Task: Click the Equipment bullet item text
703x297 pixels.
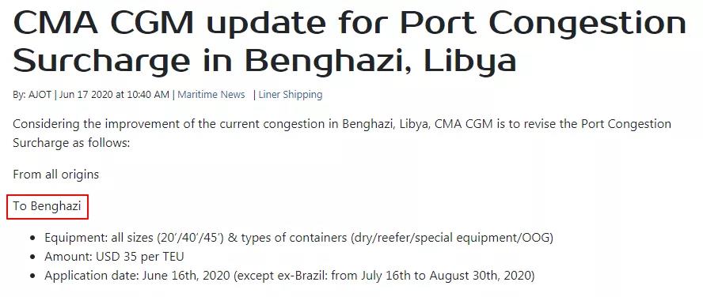Action: coord(298,238)
